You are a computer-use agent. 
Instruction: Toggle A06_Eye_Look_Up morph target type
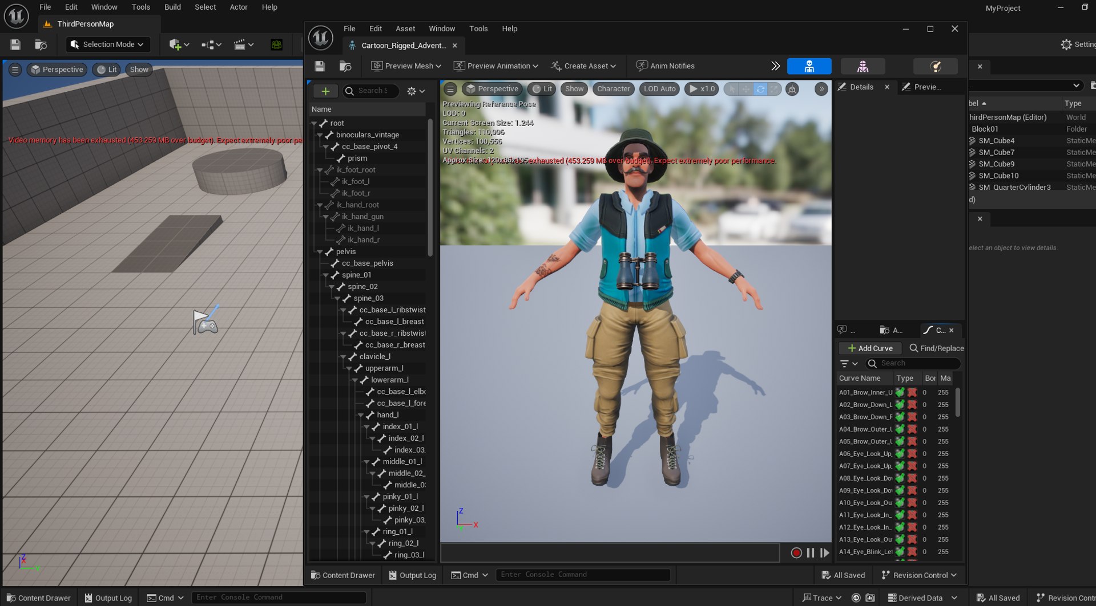(x=900, y=454)
